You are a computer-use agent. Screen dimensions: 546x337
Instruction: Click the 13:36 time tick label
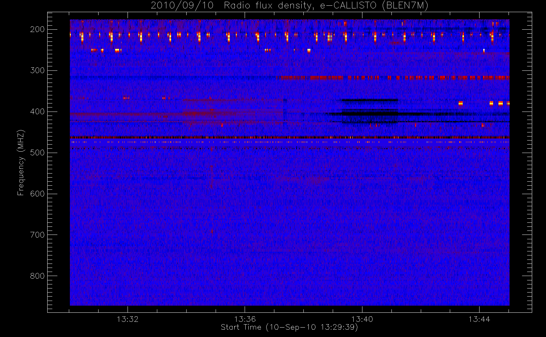245,319
